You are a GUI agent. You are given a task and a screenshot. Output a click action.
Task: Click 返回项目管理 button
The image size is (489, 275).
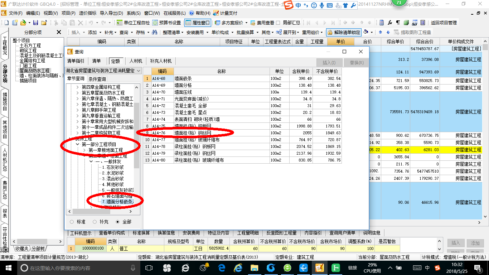[444, 23]
